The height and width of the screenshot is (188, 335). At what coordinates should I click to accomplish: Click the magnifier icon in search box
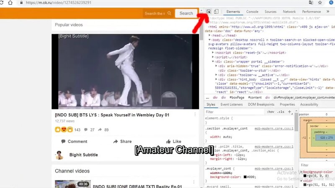click(170, 13)
